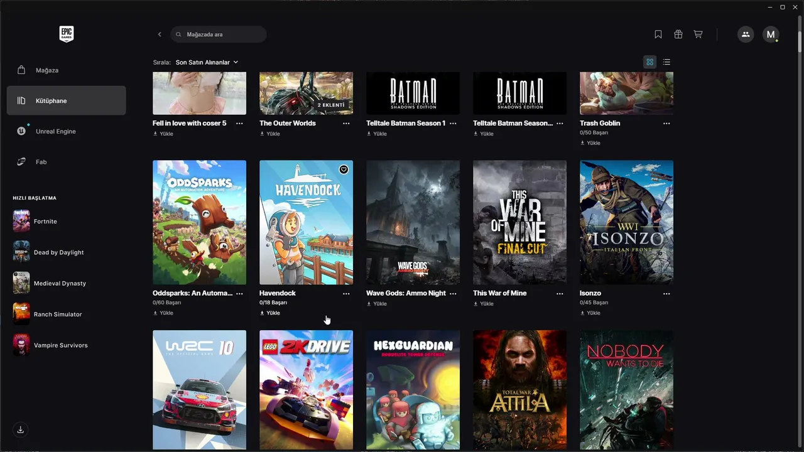Open options menu for Wave Gods: Ammo Night
The height and width of the screenshot is (452, 804).
(453, 293)
